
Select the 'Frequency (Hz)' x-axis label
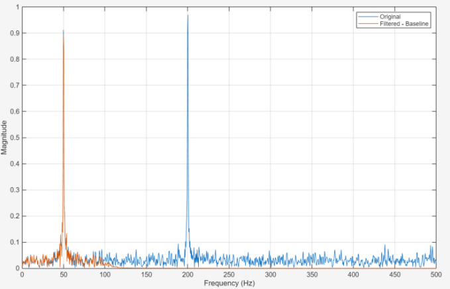click(229, 283)
